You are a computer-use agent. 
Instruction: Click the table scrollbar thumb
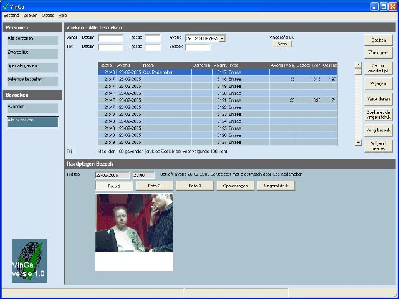(x=358, y=72)
